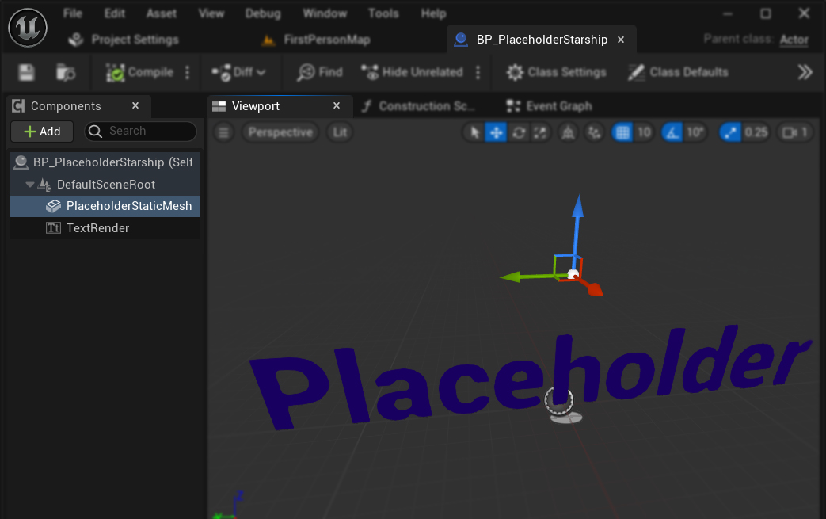The height and width of the screenshot is (519, 826).
Task: Compile the blueprint
Action: [x=139, y=72]
